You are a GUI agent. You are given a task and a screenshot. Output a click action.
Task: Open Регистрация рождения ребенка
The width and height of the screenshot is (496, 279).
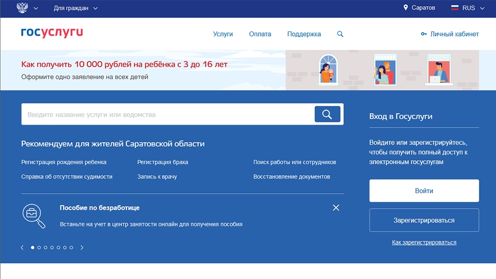pos(64,162)
